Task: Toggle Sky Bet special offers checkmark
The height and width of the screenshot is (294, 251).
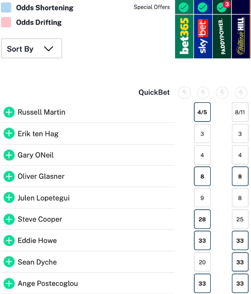Action: pos(202,7)
